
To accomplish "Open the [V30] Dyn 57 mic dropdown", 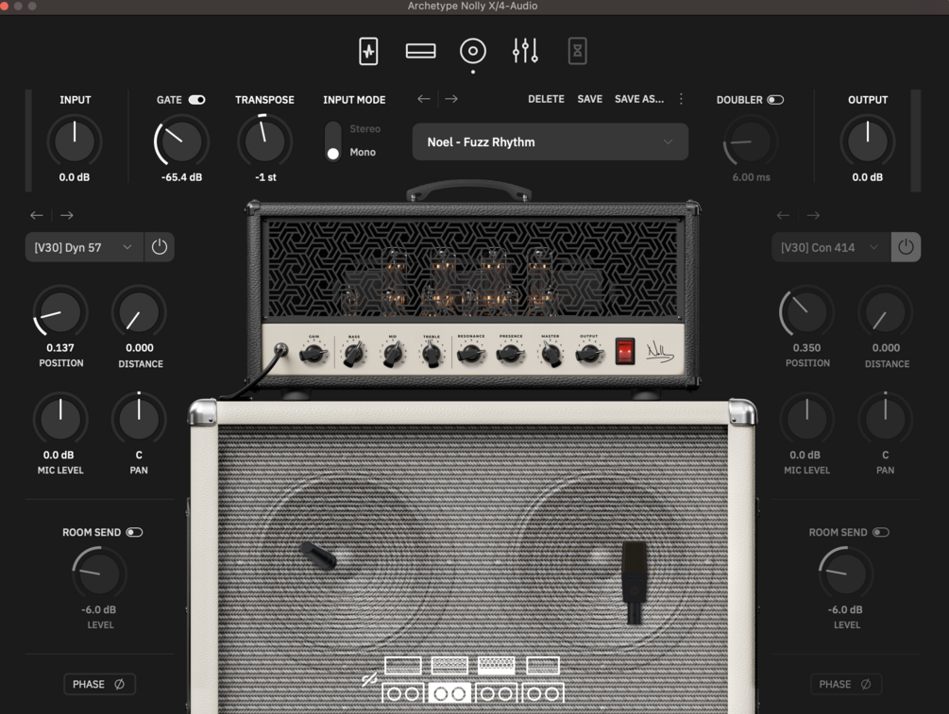I will tap(84, 247).
